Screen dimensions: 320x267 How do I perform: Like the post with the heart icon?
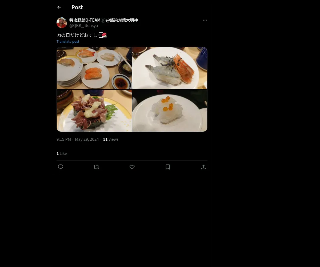132,167
